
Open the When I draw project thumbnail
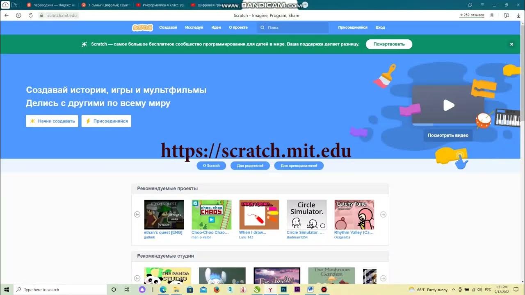tap(259, 215)
